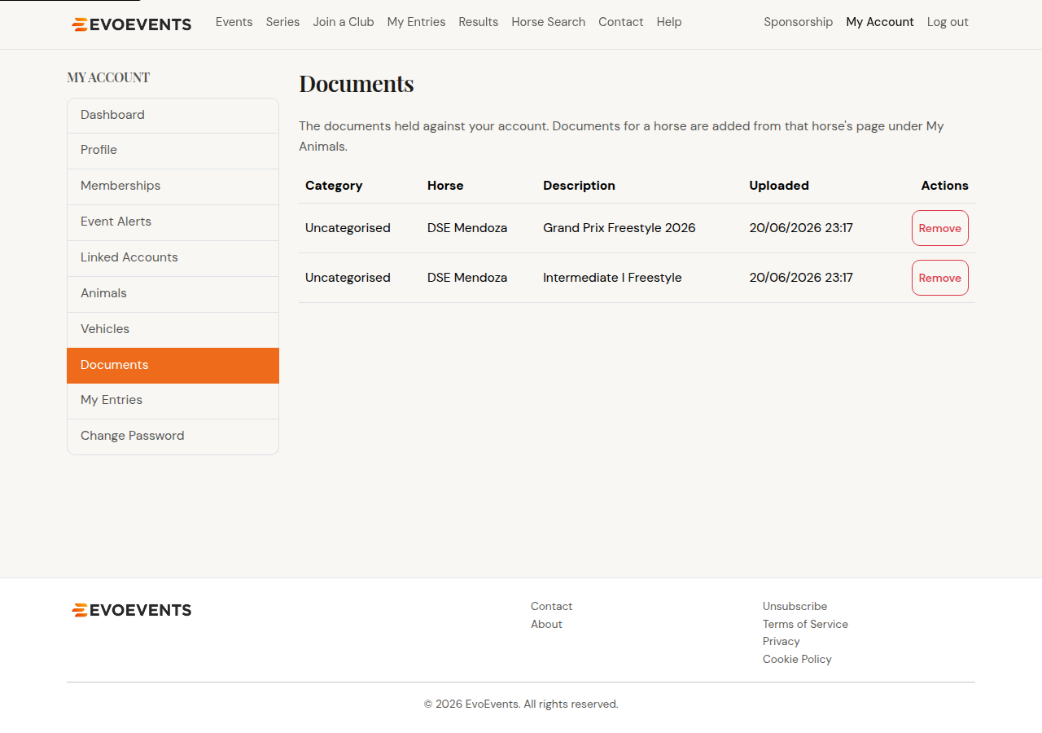Select the highlighted Documents sidebar item
Viewport: 1042px width, 733px height.
(x=173, y=366)
